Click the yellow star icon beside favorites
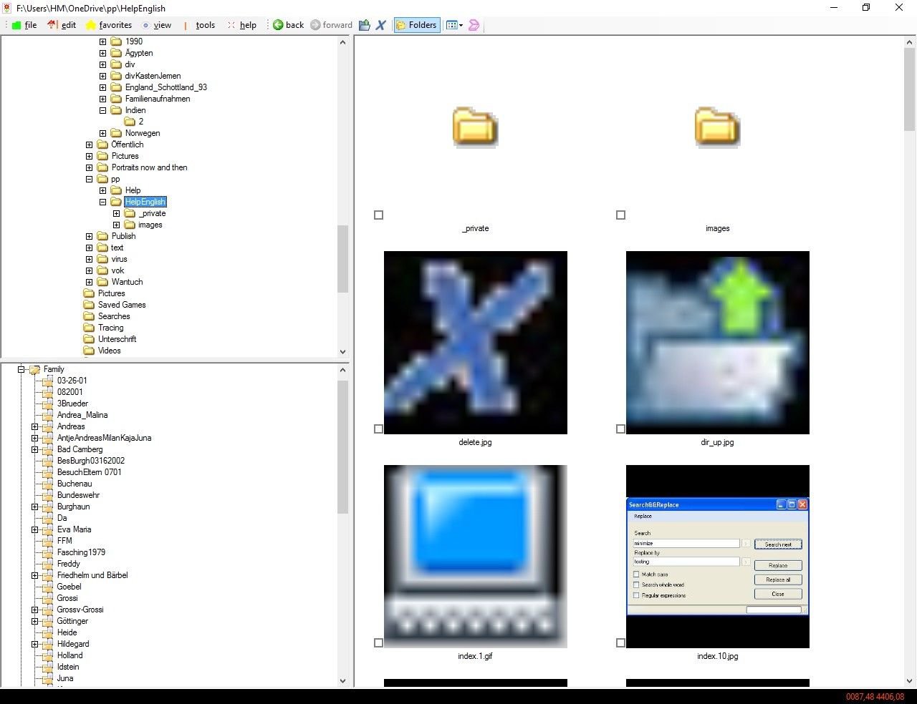The image size is (917, 704). pos(90,24)
